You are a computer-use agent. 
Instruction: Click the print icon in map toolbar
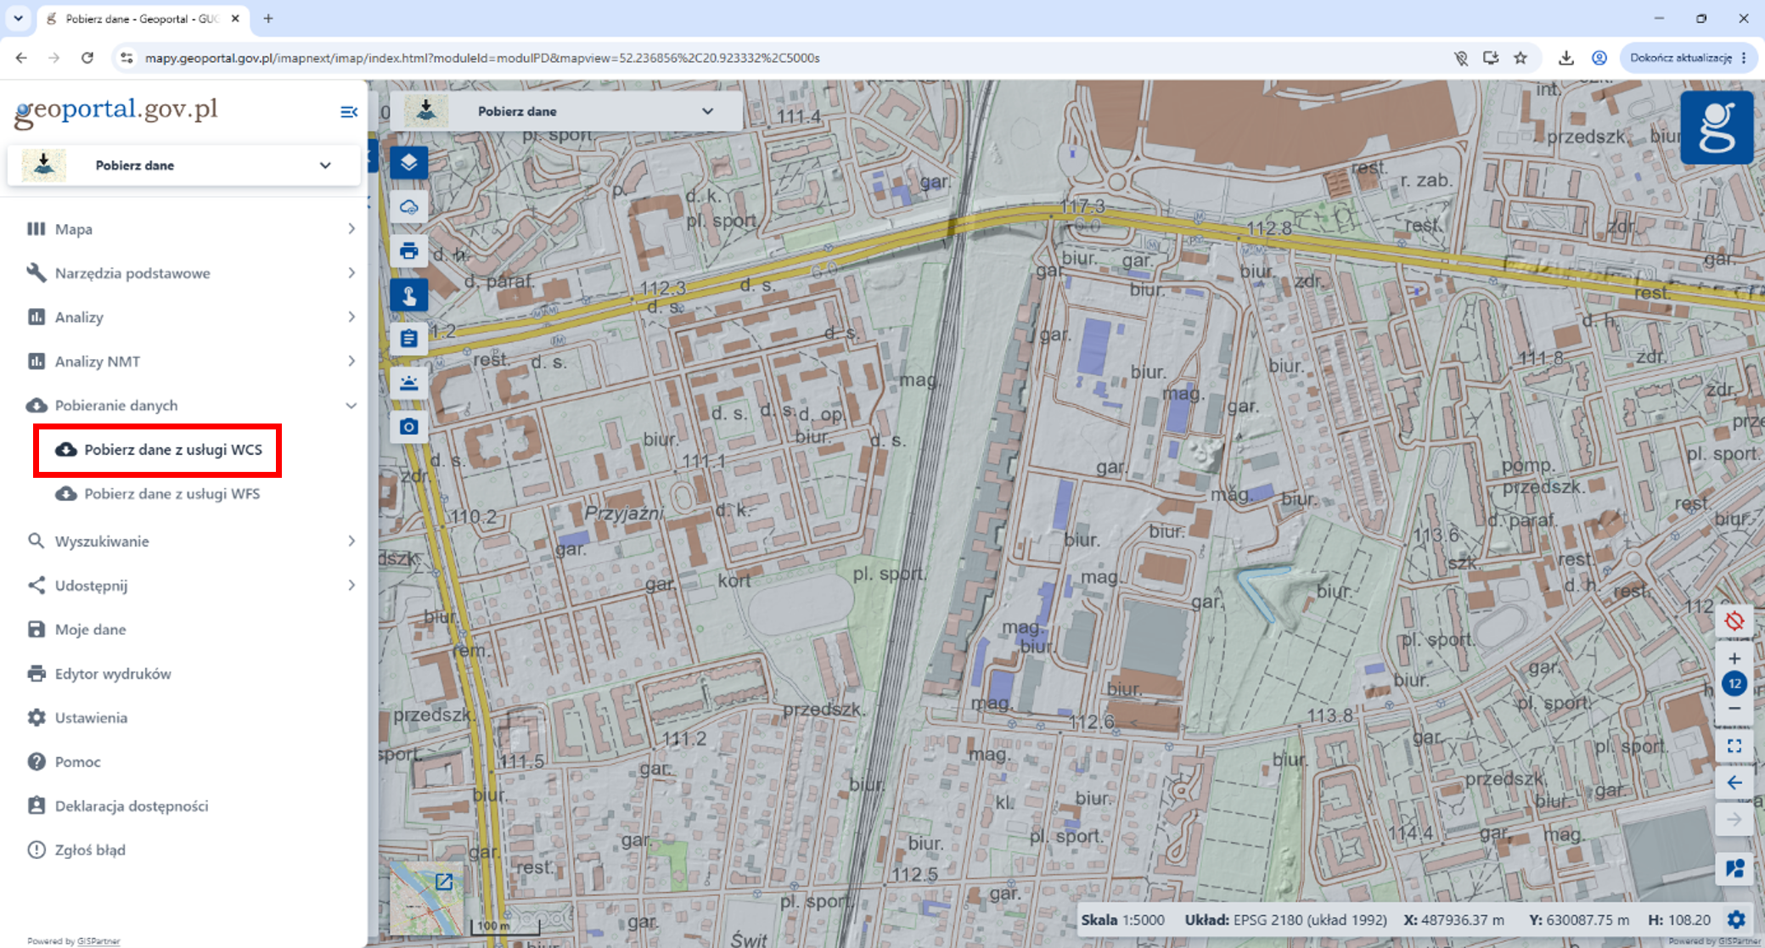coord(408,250)
